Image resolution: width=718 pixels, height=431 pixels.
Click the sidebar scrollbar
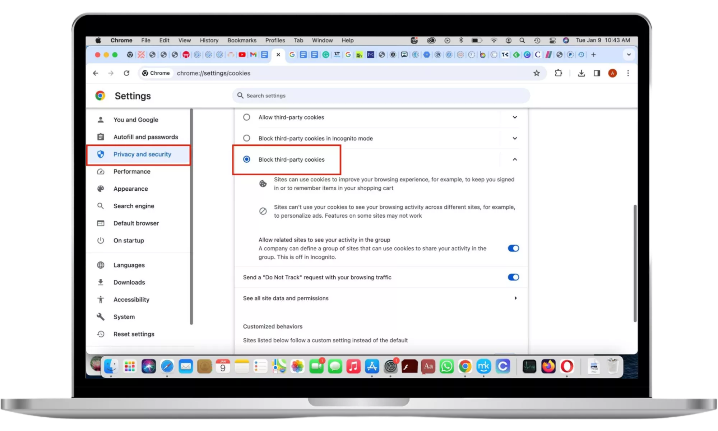[x=191, y=217]
